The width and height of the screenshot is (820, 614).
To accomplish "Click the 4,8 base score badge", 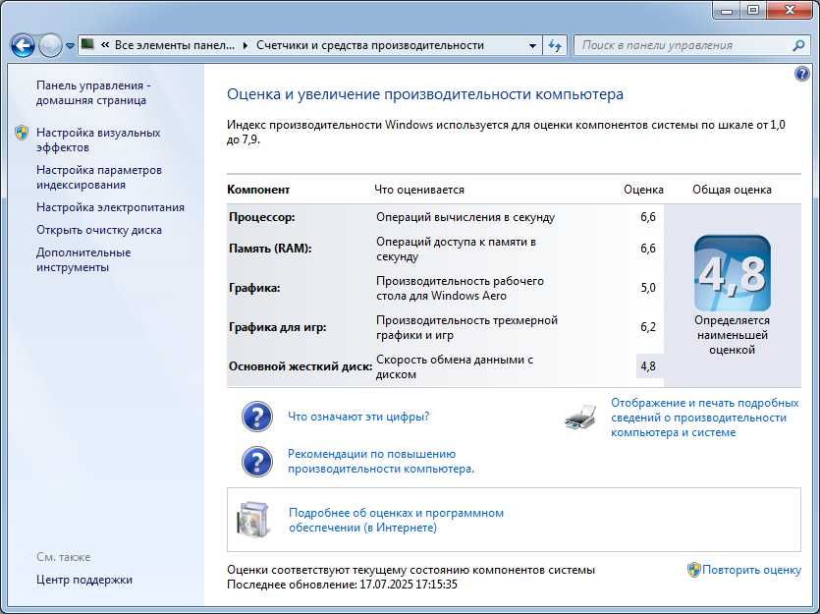I will click(733, 273).
